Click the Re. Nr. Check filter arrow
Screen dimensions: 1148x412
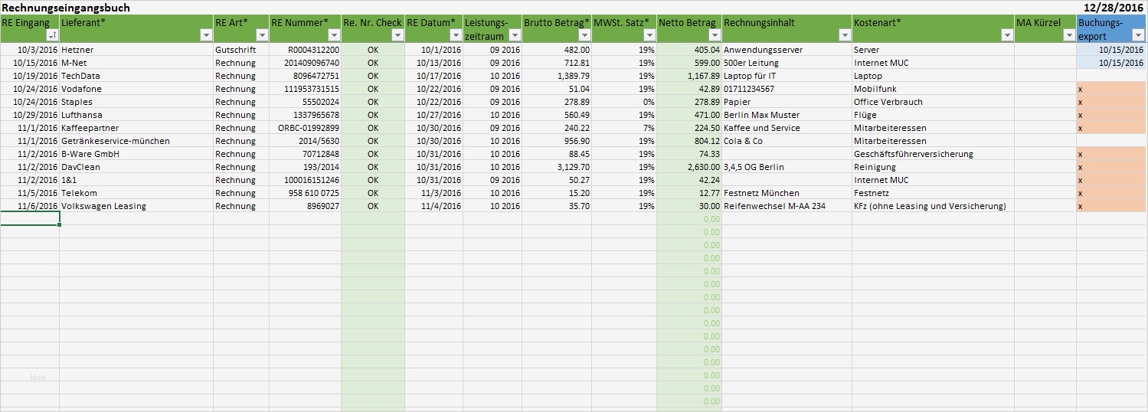(x=397, y=35)
